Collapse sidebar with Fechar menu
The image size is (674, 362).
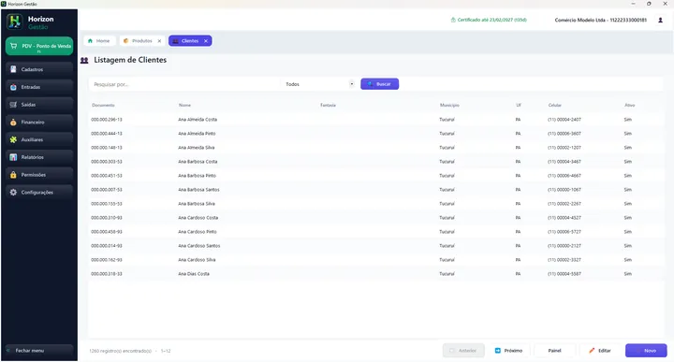pos(39,351)
